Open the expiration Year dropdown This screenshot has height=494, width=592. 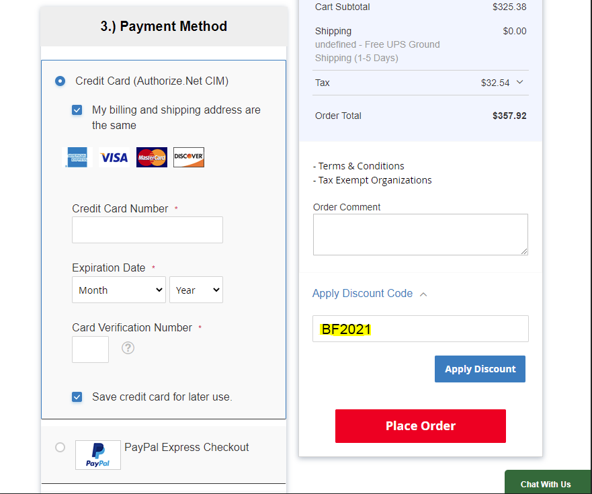[196, 290]
